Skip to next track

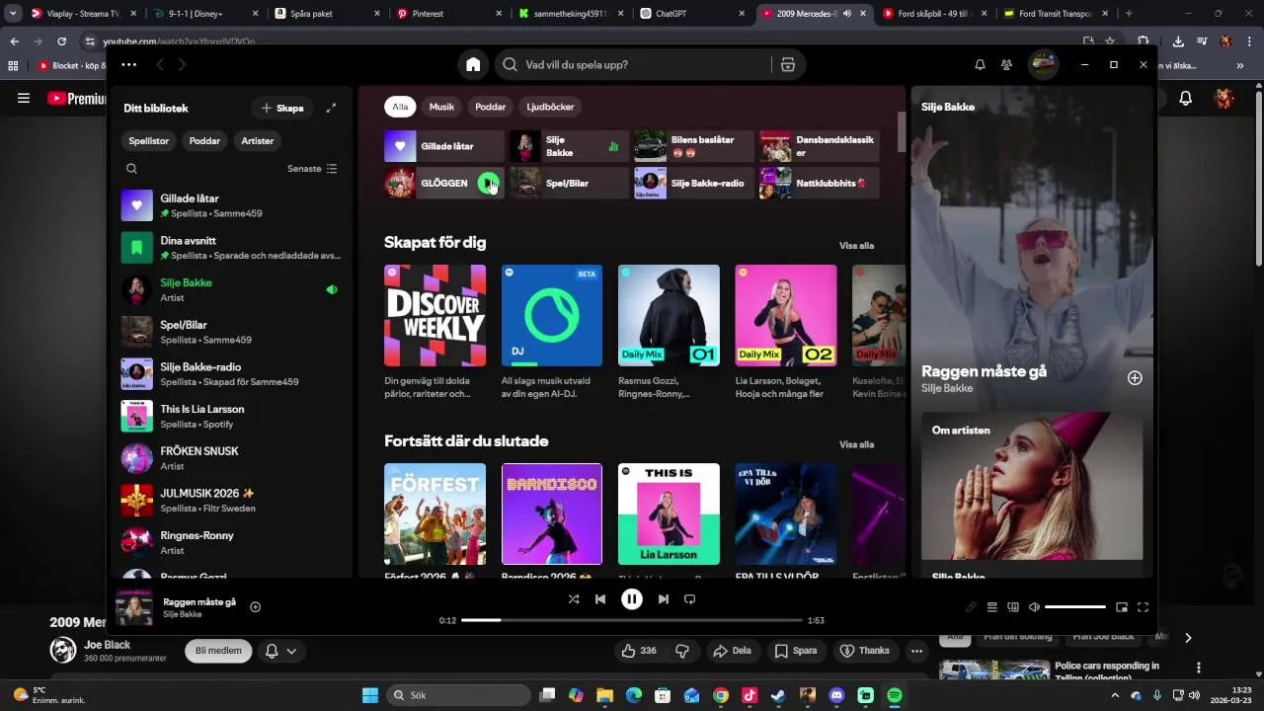[664, 598]
